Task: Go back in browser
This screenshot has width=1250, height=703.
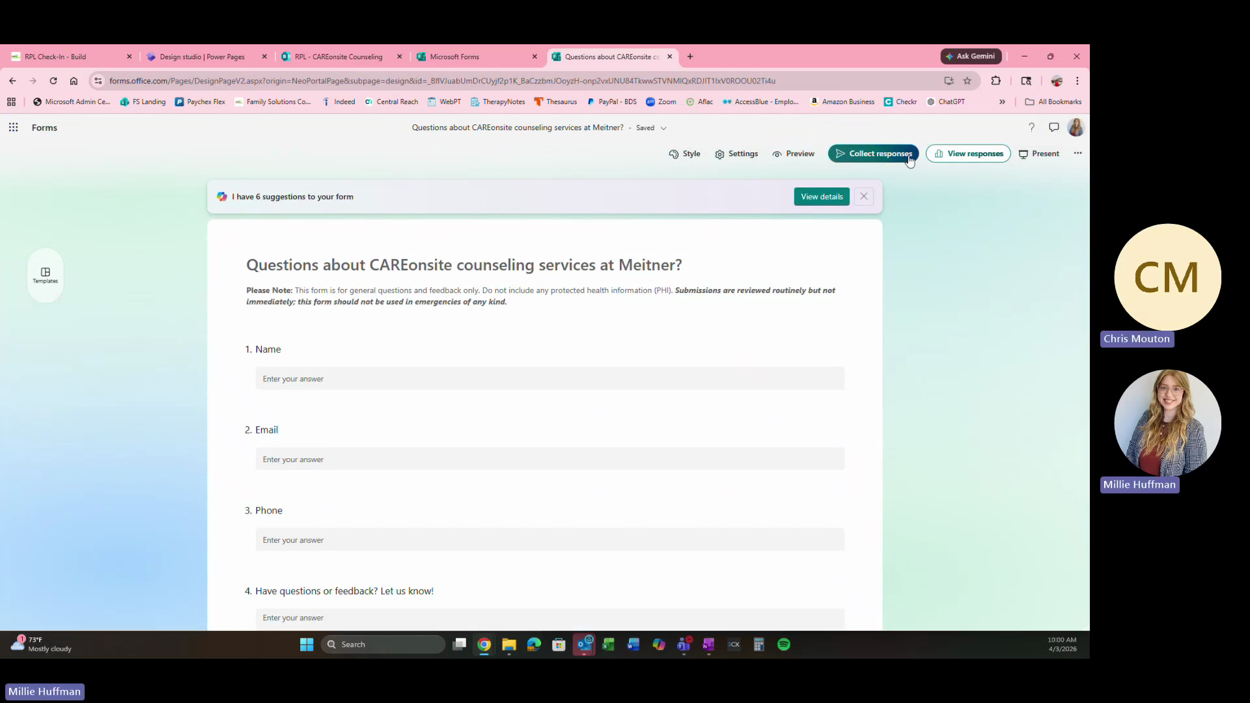Action: (12, 81)
